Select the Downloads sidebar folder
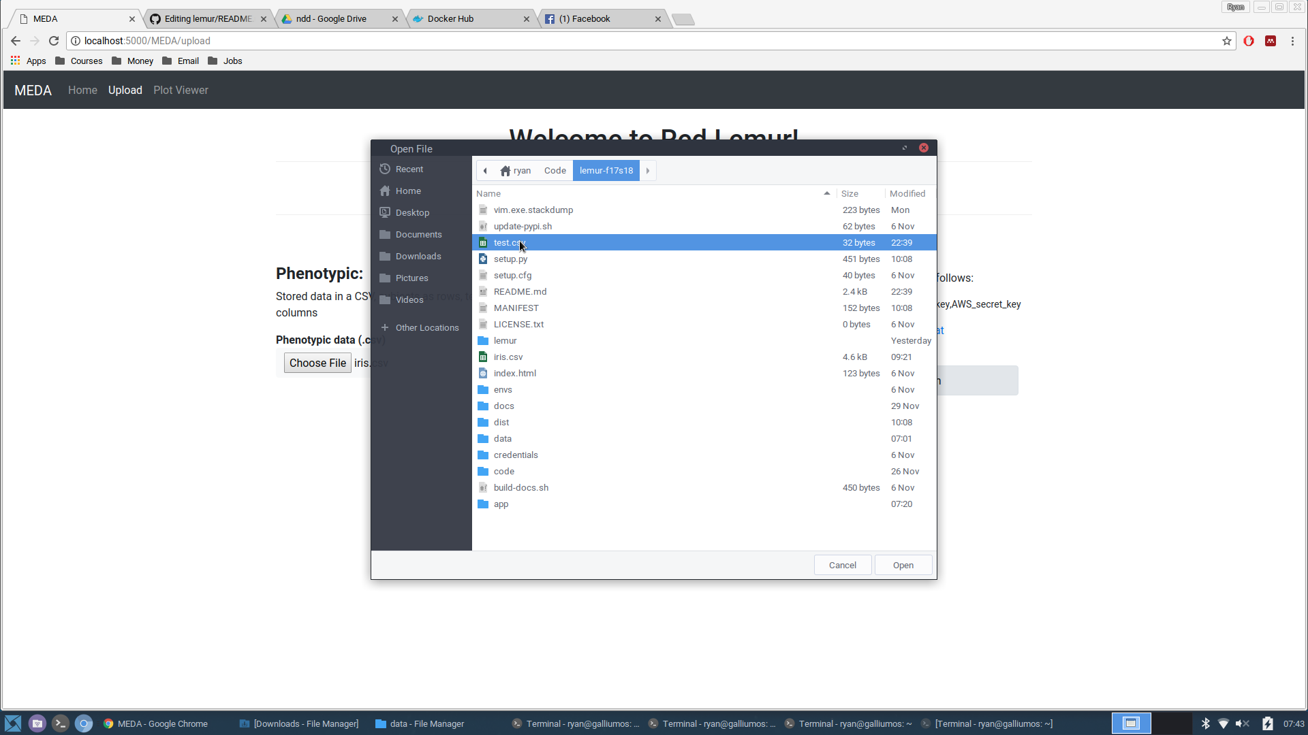The image size is (1308, 735). click(418, 256)
